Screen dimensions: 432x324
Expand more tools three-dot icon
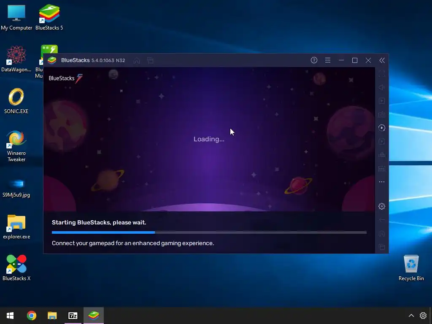click(x=381, y=182)
